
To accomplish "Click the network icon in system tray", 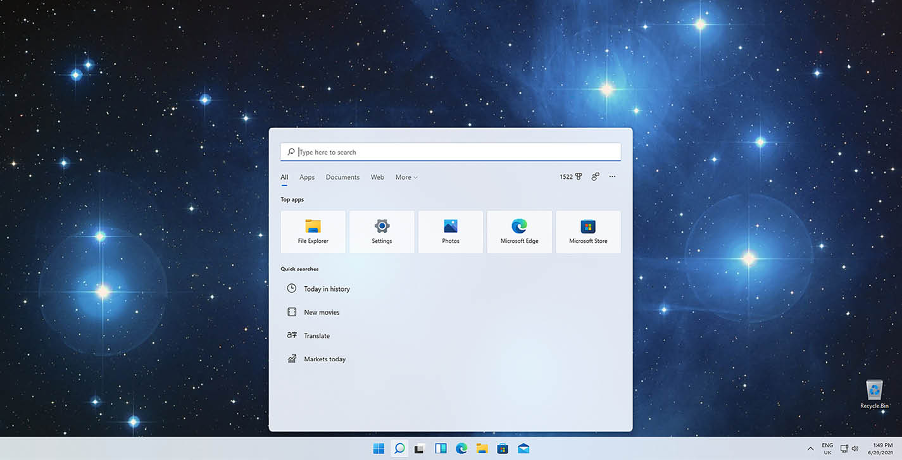I will [844, 449].
